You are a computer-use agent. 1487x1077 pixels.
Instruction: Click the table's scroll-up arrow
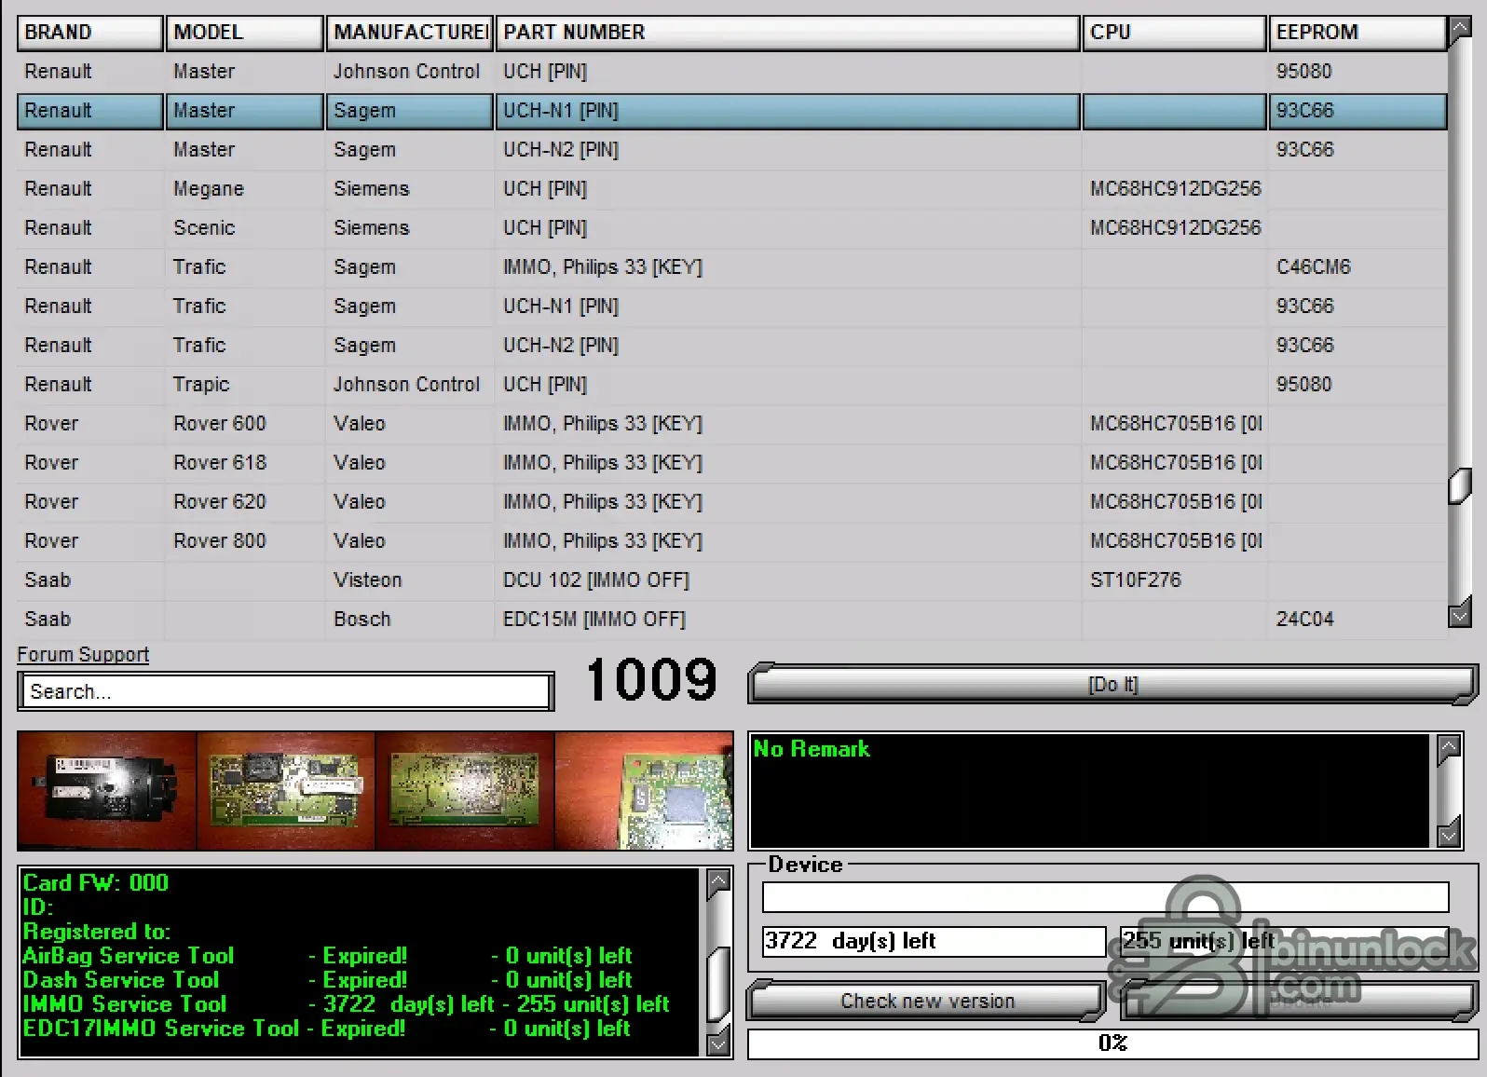point(1460,32)
